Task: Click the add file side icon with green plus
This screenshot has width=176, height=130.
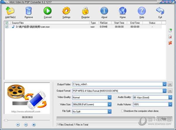Action: click(x=170, y=30)
